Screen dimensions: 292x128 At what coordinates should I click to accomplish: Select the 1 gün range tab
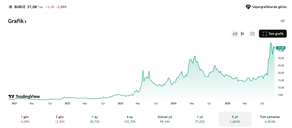25,119
